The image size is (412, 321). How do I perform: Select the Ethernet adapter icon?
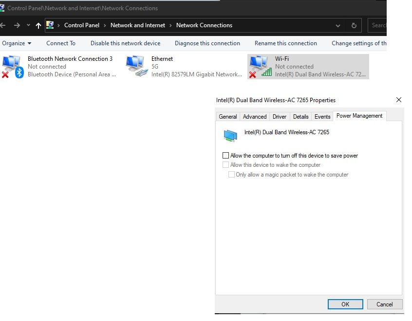tap(136, 66)
